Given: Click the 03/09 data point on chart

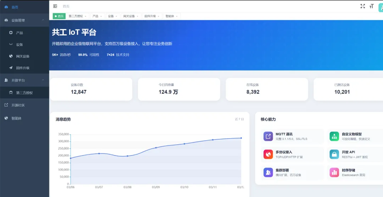Looking at the screenshot, I should click(x=156, y=148).
